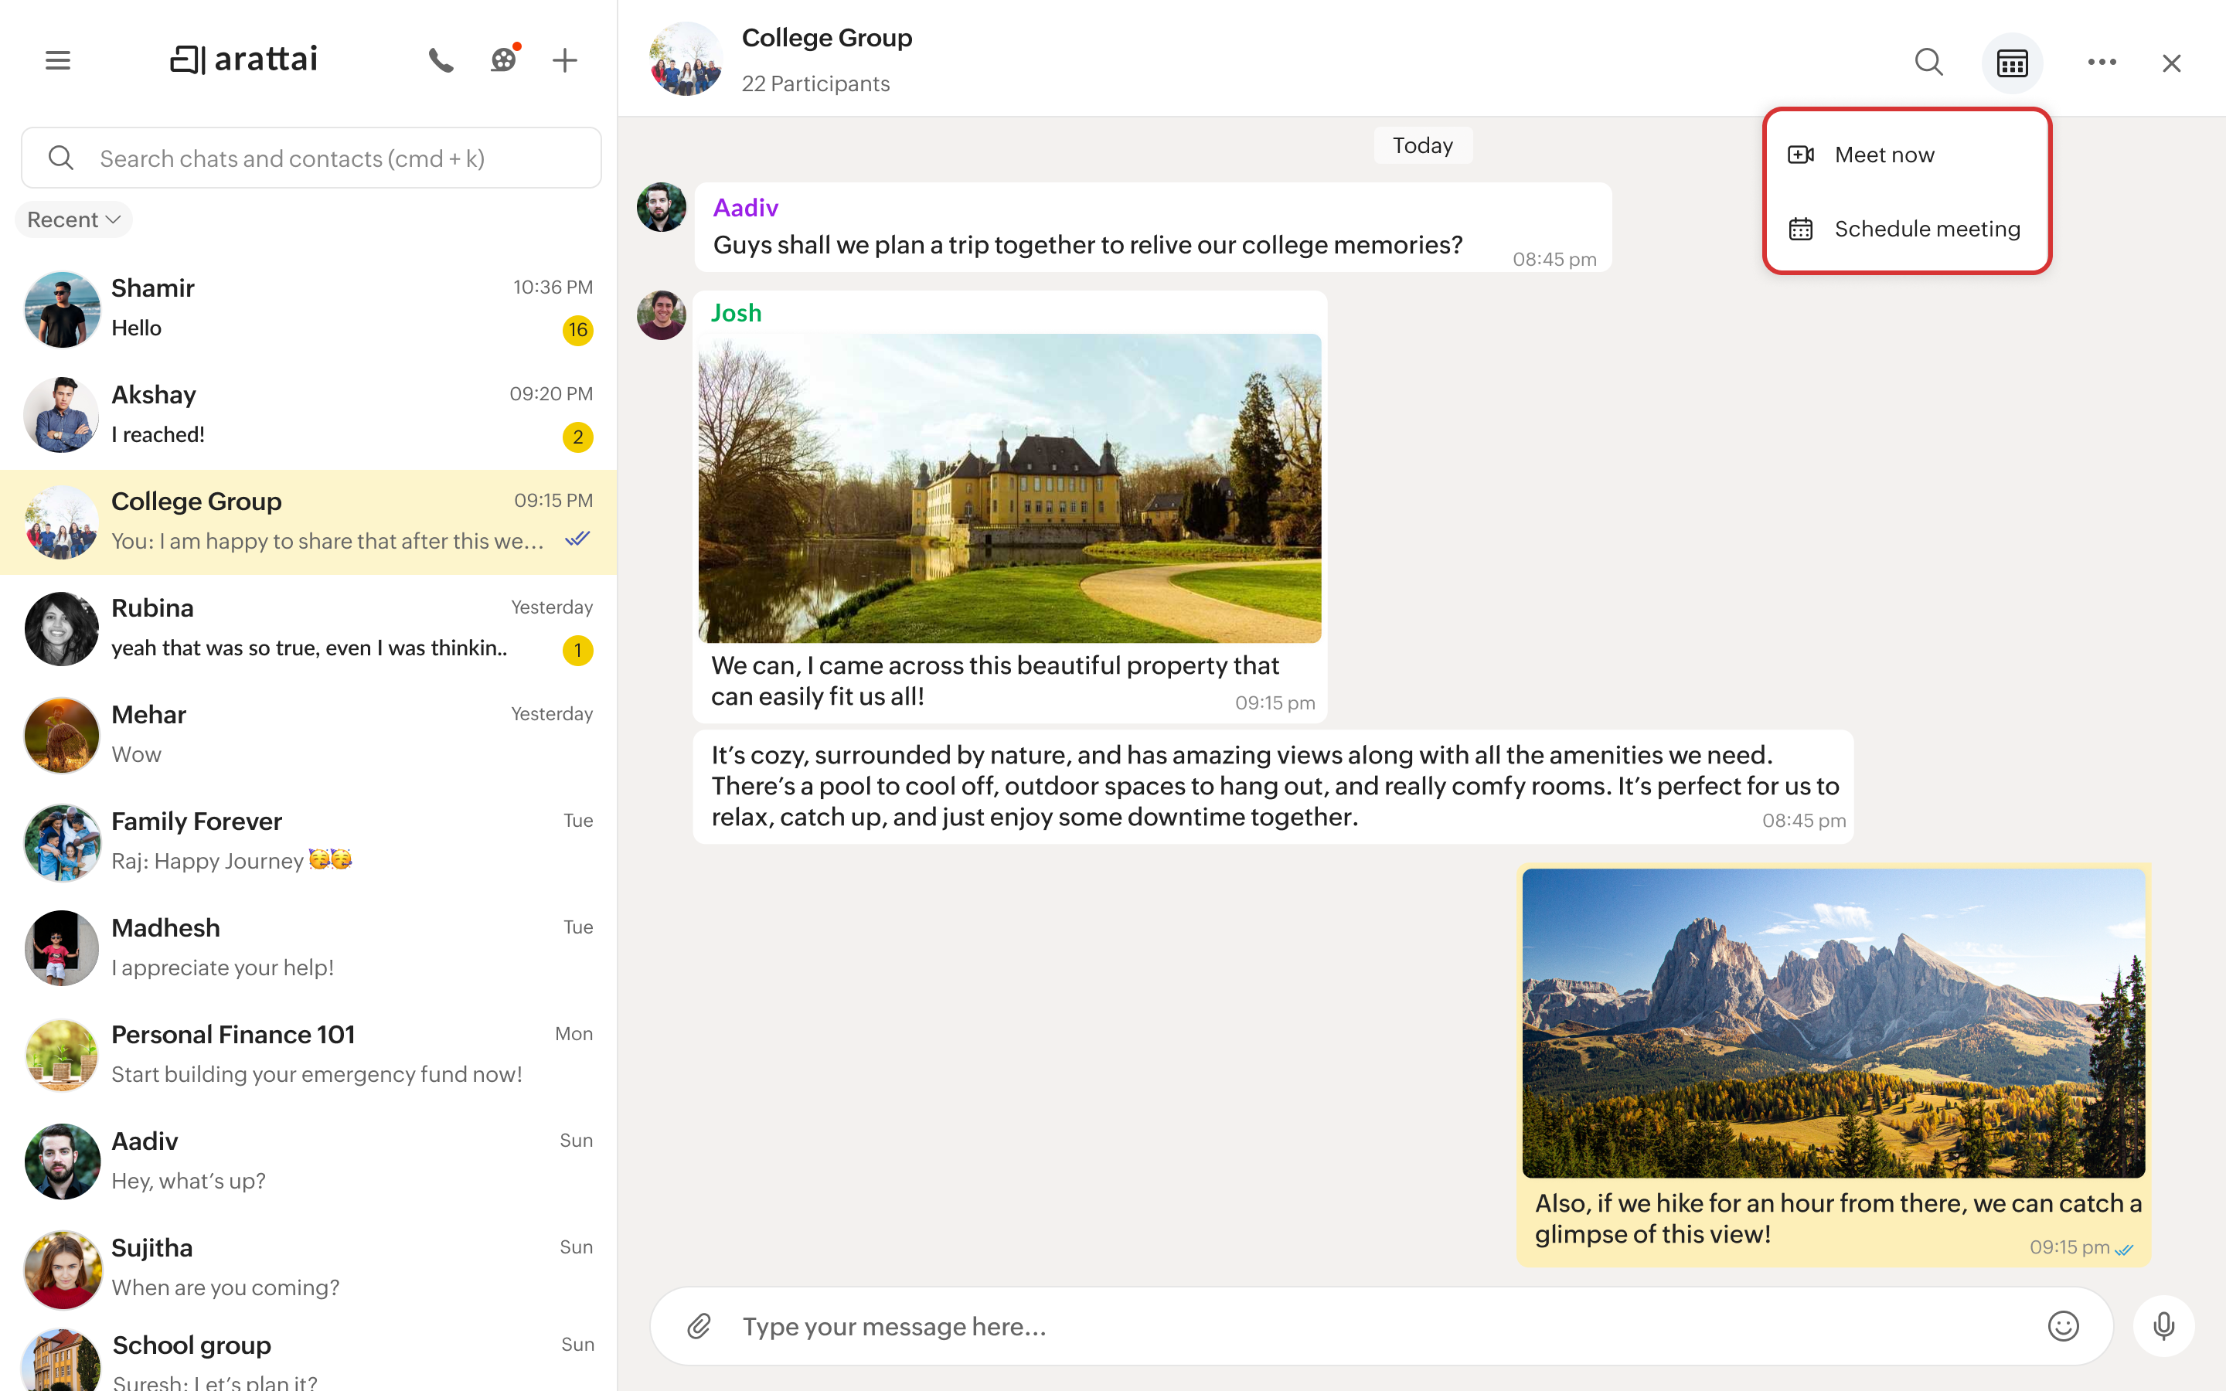Click Madhesh's profile picture in list

point(62,950)
